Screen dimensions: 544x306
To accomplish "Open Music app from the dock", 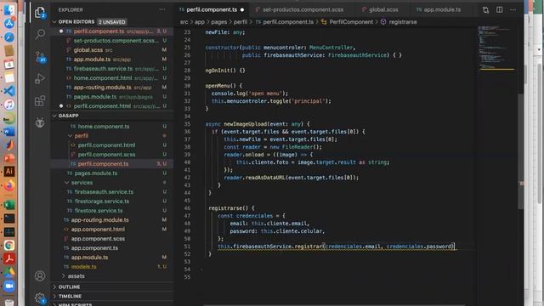I will (x=9, y=105).
